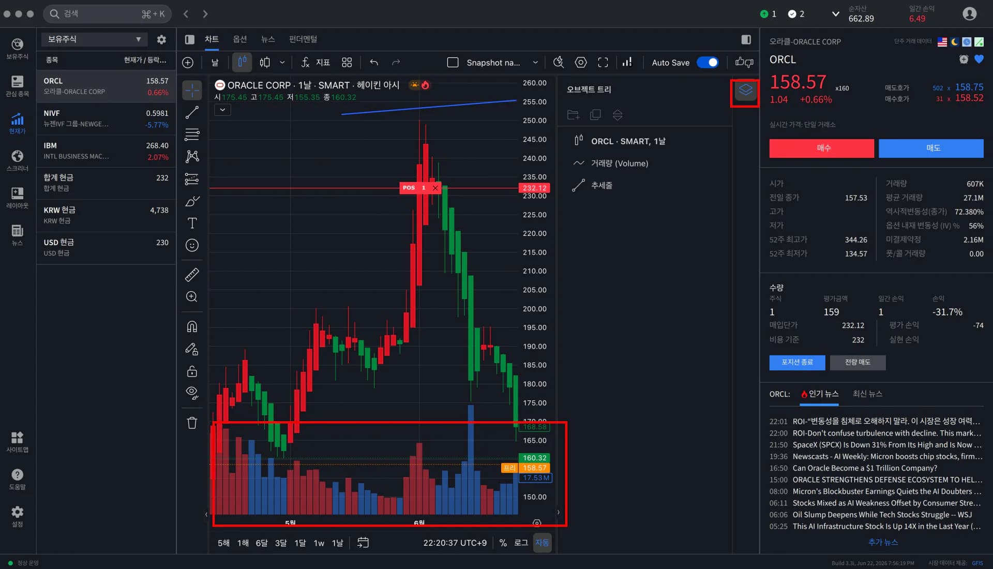The width and height of the screenshot is (993, 569).
Task: Open the 날 interval selector
Action: click(x=215, y=63)
